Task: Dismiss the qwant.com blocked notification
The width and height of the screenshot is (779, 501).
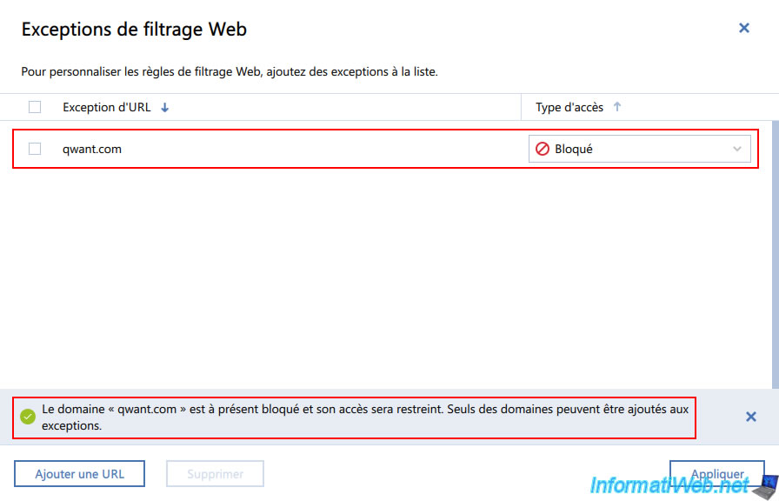Action: click(750, 417)
